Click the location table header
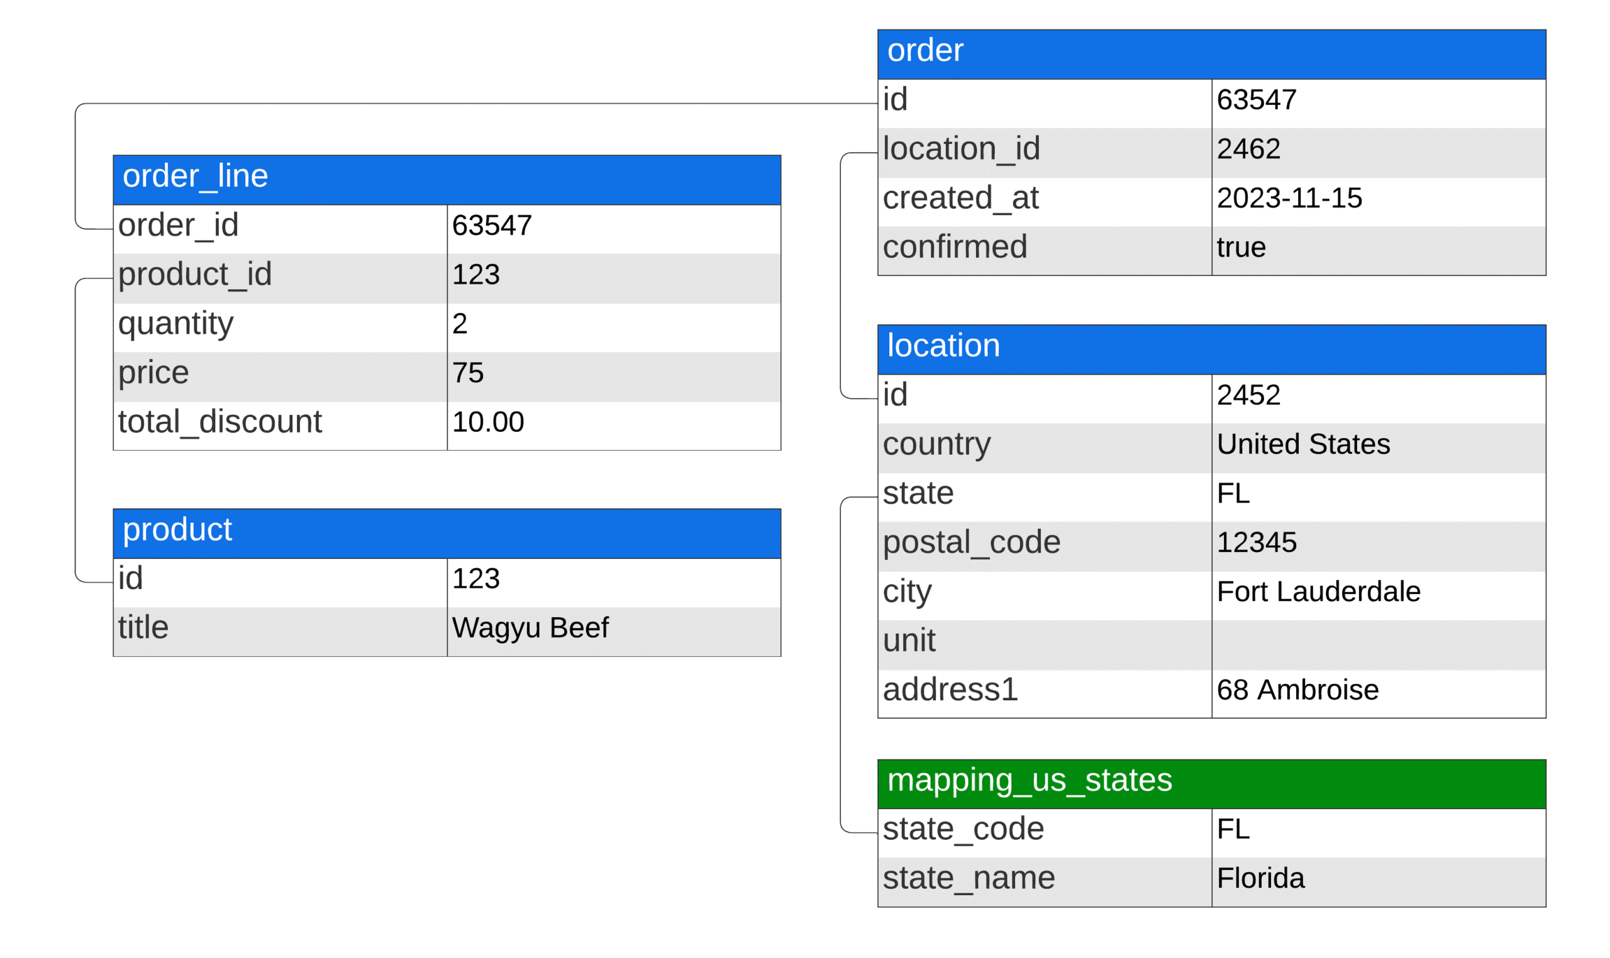The image size is (1610, 958). (x=1210, y=350)
